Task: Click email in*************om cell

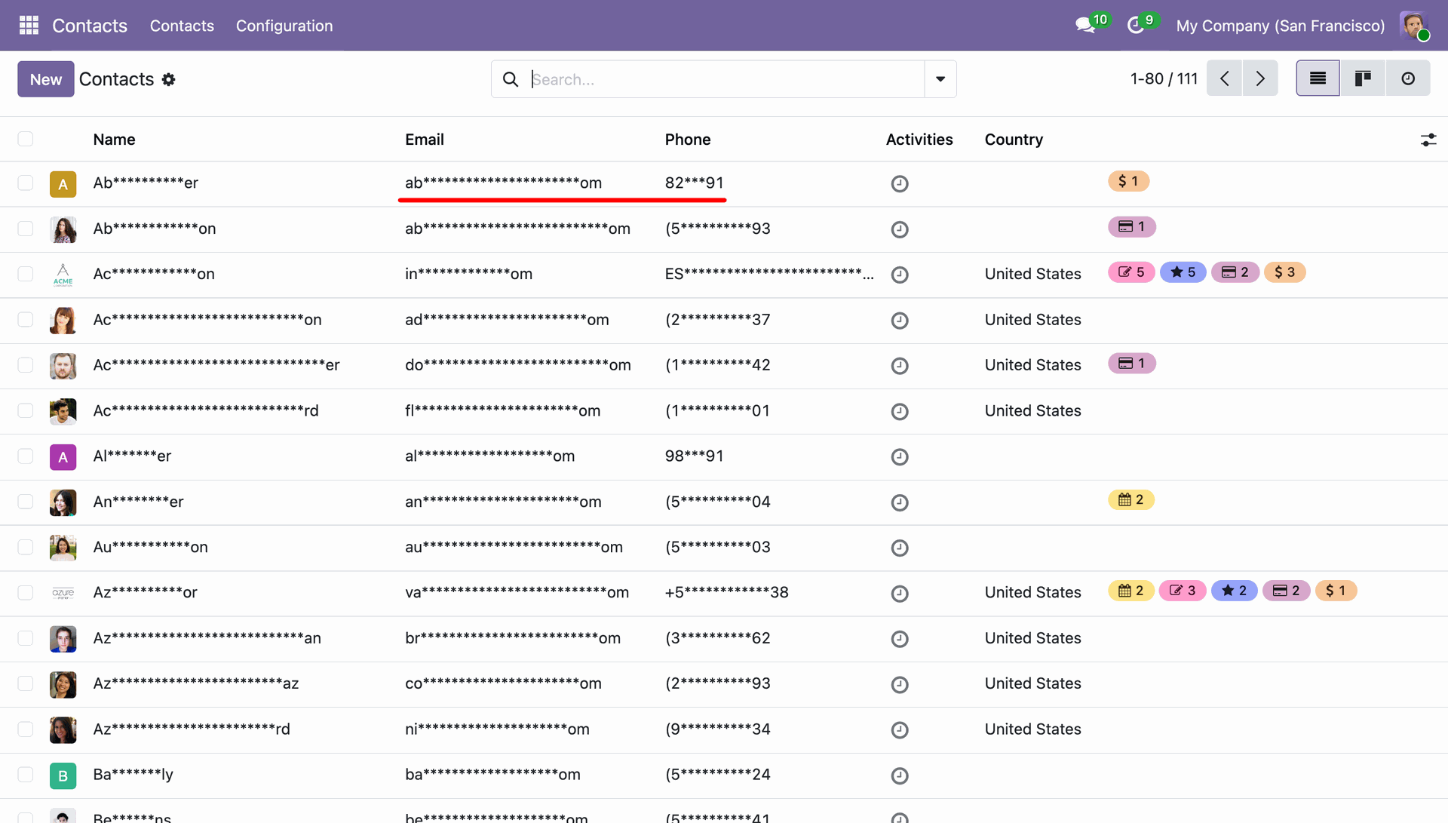Action: [468, 274]
